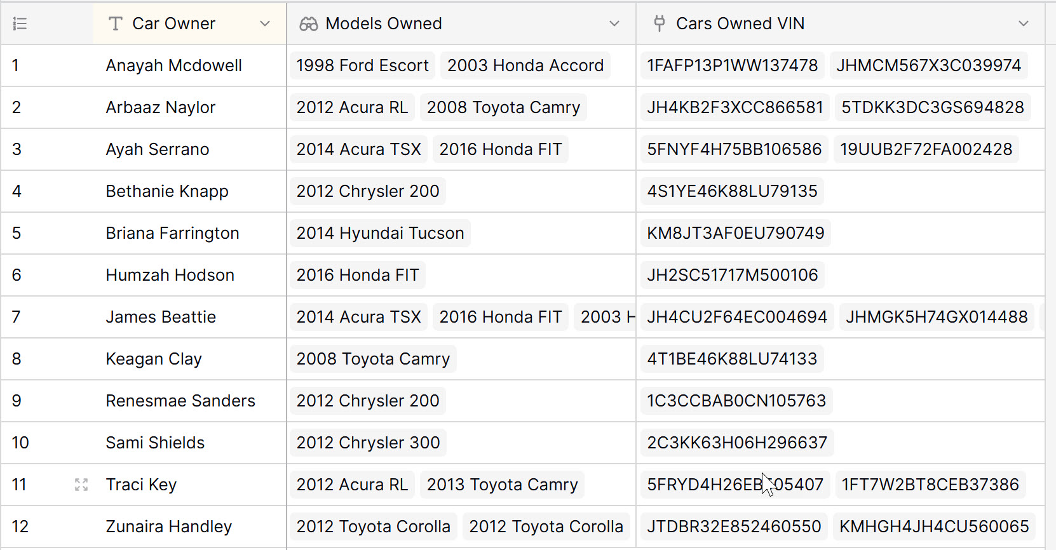Expand Traci Key record with expand icon
This screenshot has width=1056, height=550.
(x=81, y=485)
